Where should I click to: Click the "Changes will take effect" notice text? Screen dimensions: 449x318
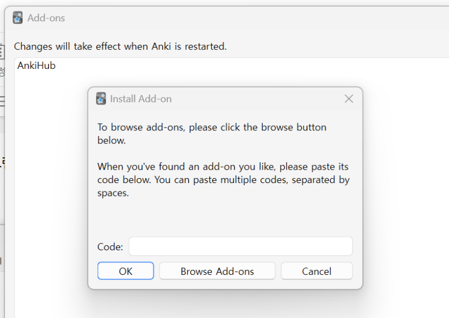click(120, 46)
